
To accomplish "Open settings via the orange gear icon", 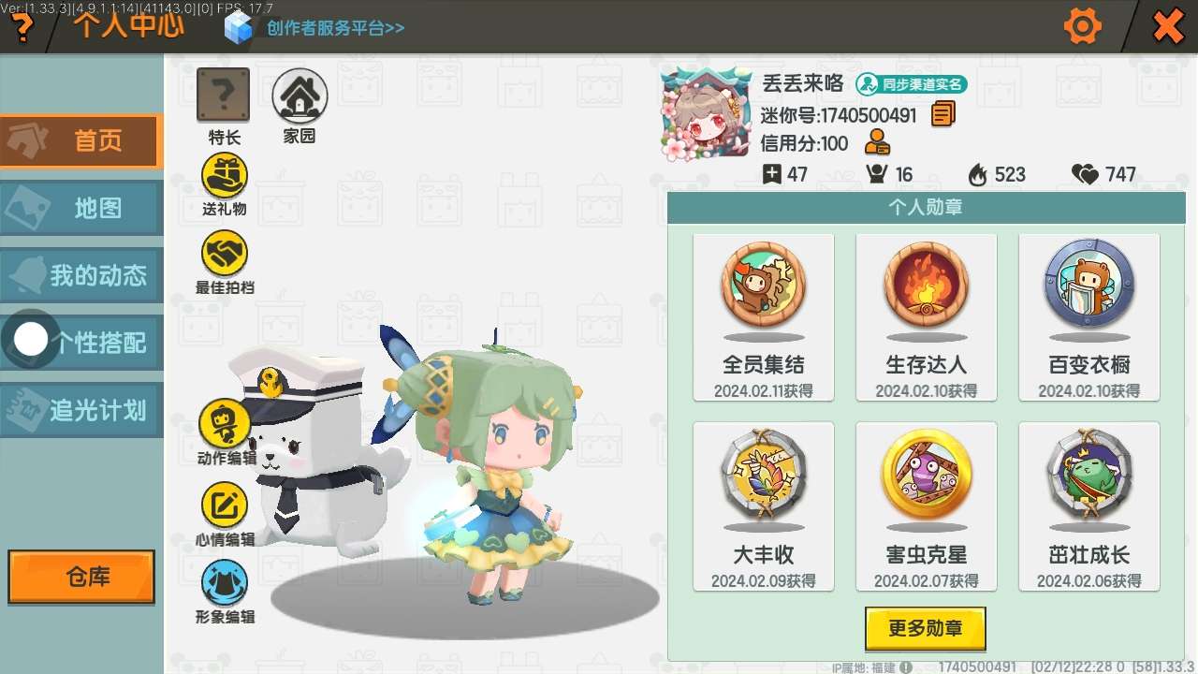I will (1083, 26).
